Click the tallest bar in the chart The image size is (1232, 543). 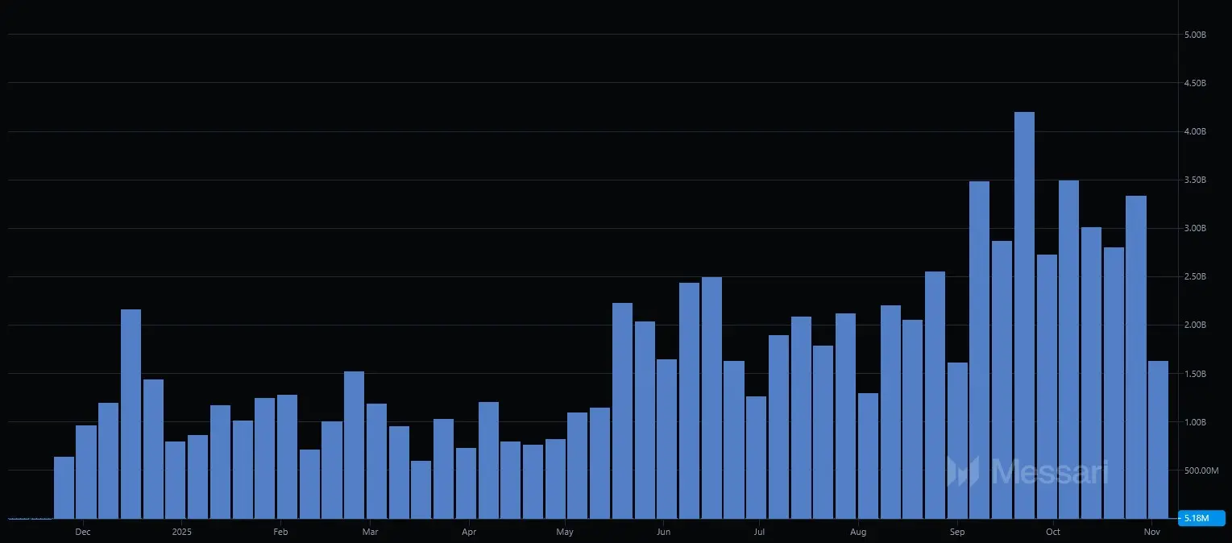1024,314
